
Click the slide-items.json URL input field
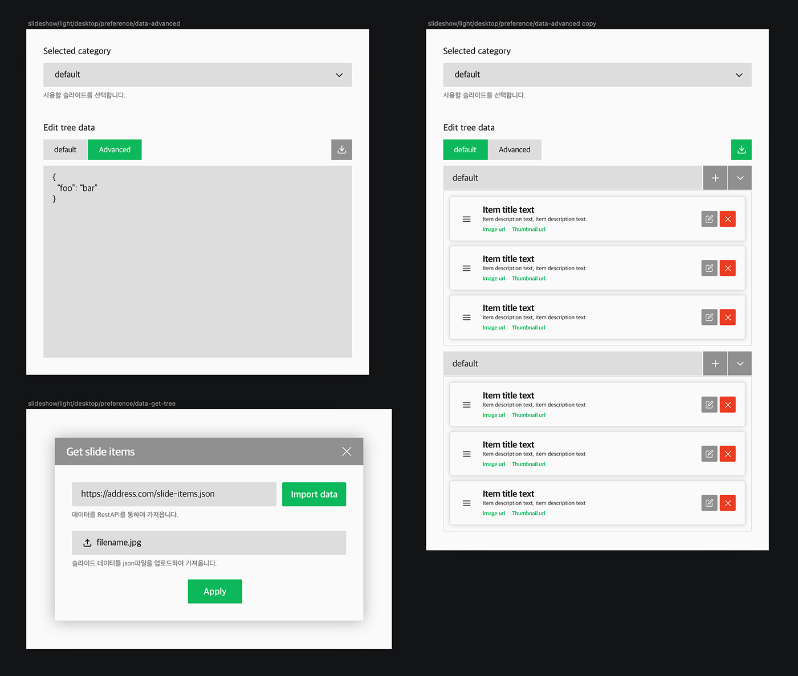(174, 494)
